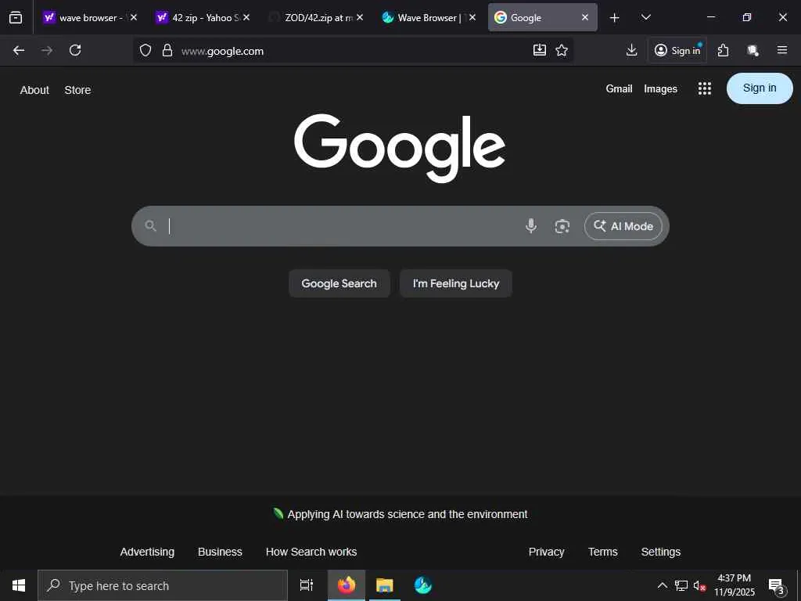The height and width of the screenshot is (601, 801).
Task: Close the Wave Browser tab
Action: point(472,17)
